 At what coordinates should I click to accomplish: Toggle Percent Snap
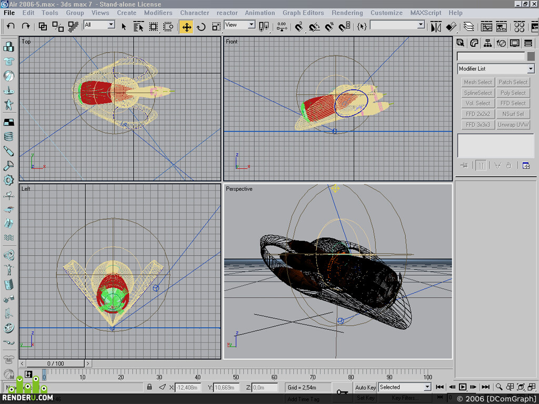[x=330, y=26]
